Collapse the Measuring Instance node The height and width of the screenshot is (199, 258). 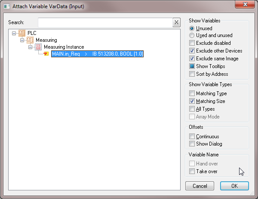point(30,47)
